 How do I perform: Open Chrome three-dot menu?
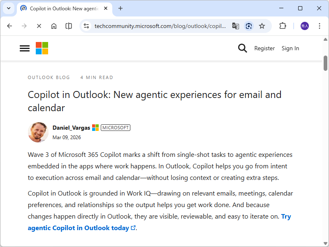click(x=320, y=26)
